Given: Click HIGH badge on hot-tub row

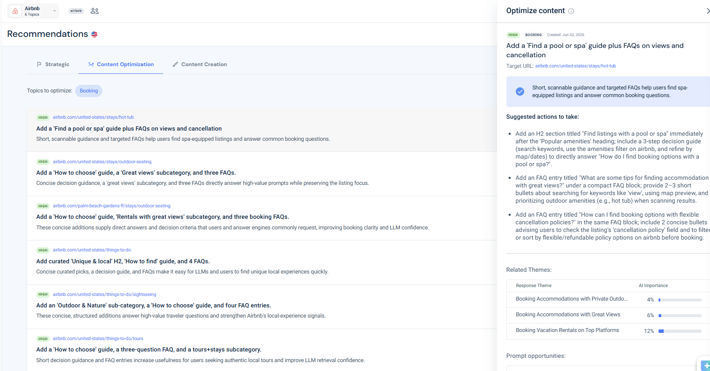Looking at the screenshot, I should (x=43, y=117).
